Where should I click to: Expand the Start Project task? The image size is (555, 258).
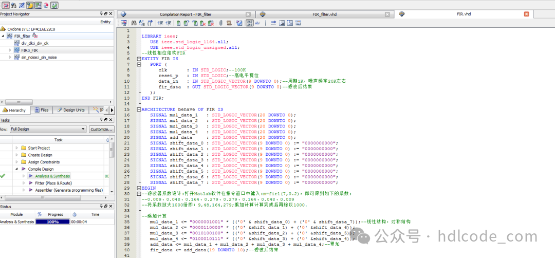[16, 148]
